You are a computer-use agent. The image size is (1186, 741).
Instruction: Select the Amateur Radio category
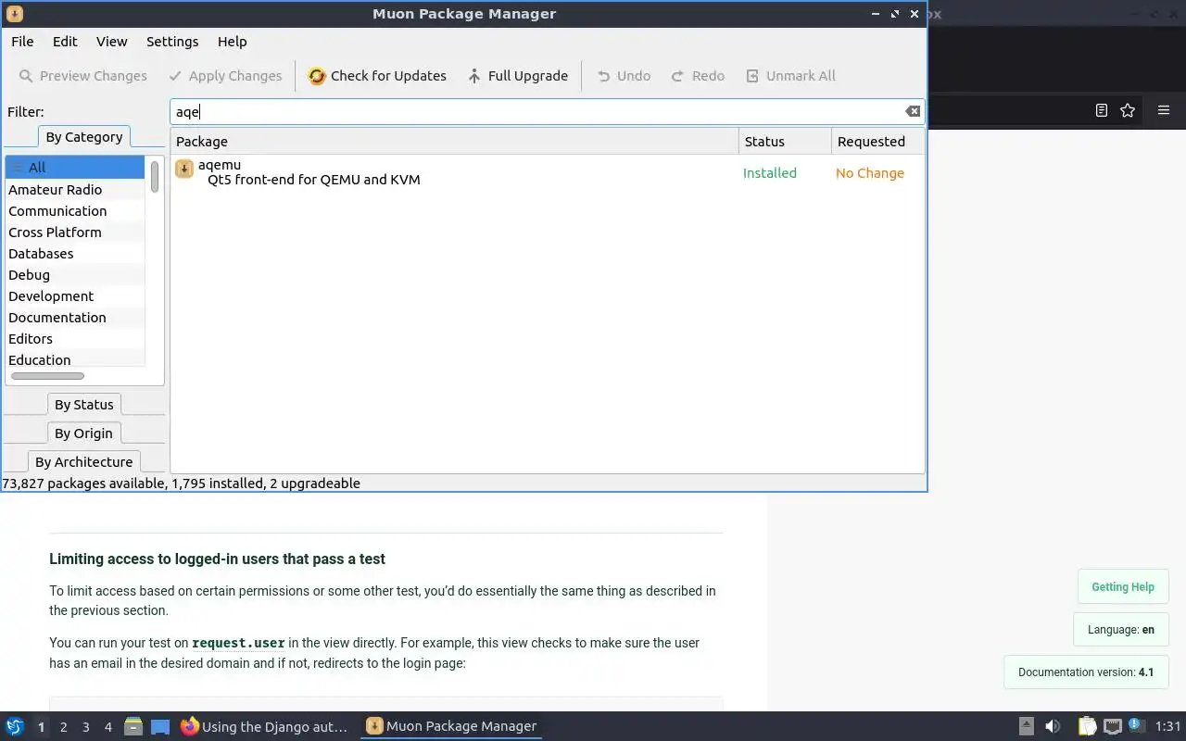75,189
